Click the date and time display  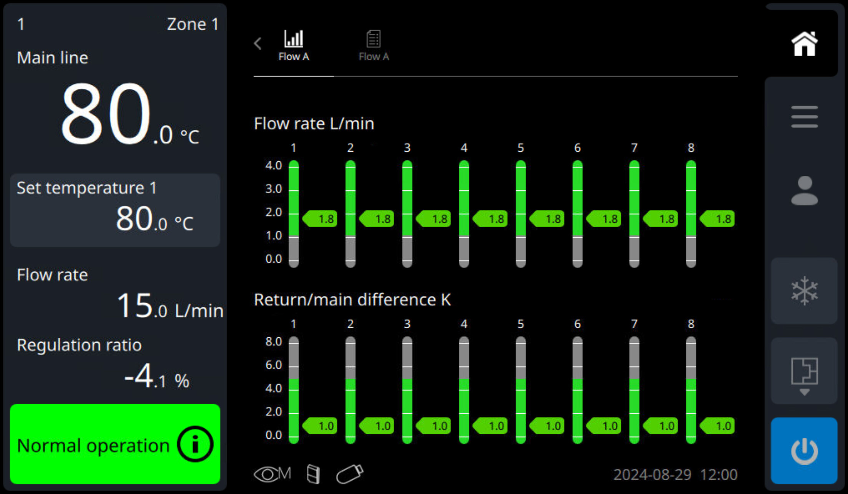675,474
